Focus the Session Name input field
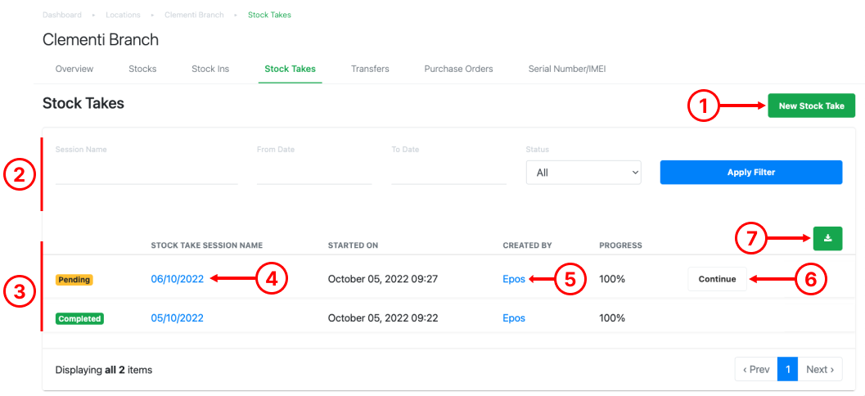Screen dimensions: 865x396 tap(146, 173)
